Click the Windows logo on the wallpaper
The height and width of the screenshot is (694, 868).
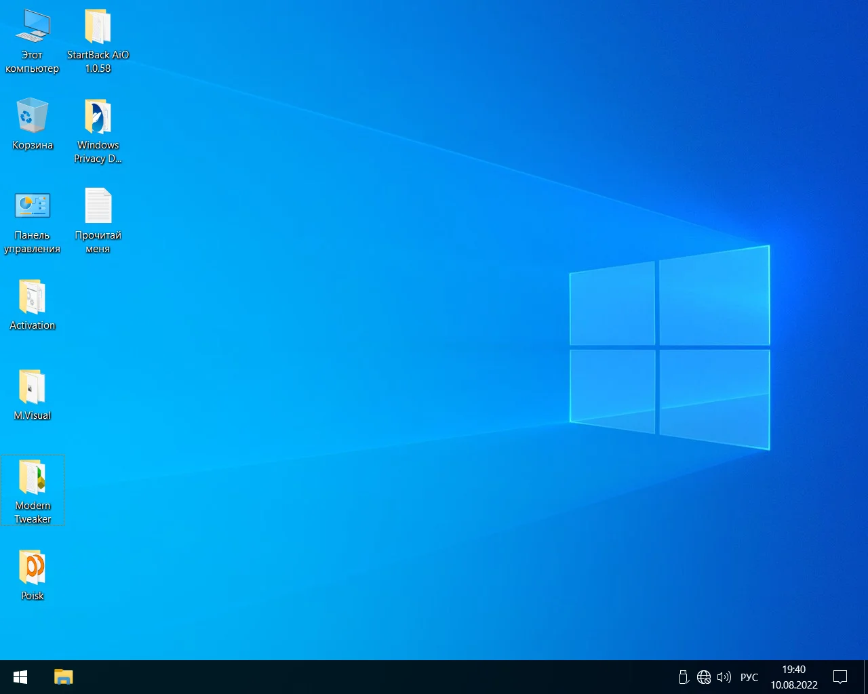point(669,347)
